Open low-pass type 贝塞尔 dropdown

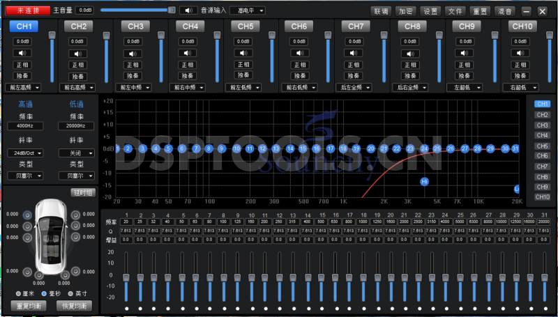pyautogui.click(x=77, y=176)
